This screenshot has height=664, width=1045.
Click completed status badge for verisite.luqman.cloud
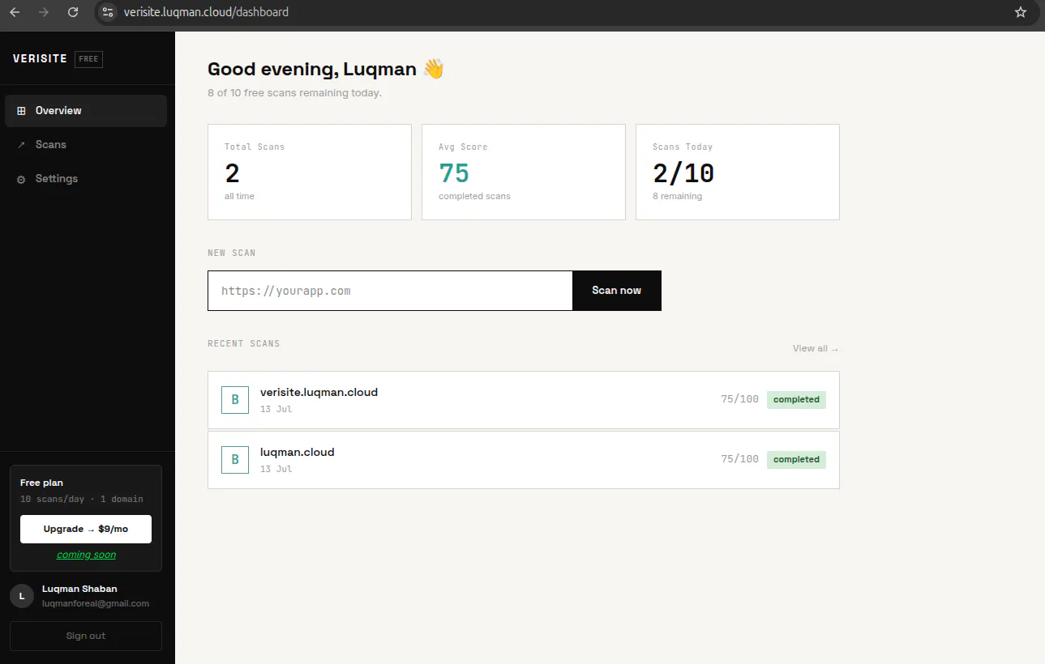[796, 399]
